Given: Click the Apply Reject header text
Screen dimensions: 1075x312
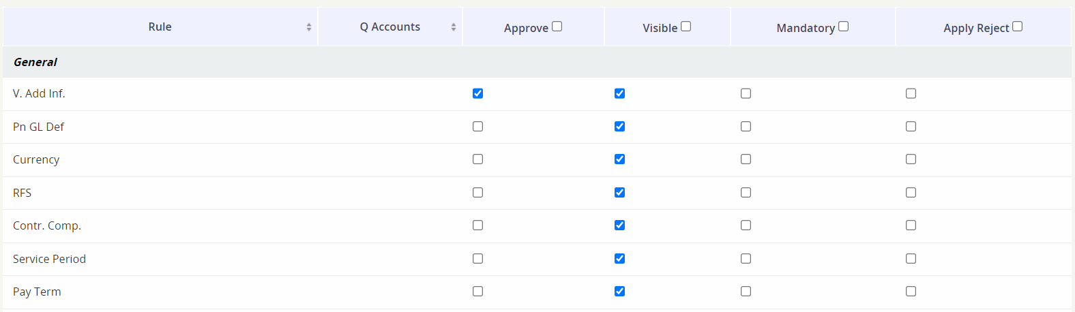Looking at the screenshot, I should coord(976,28).
